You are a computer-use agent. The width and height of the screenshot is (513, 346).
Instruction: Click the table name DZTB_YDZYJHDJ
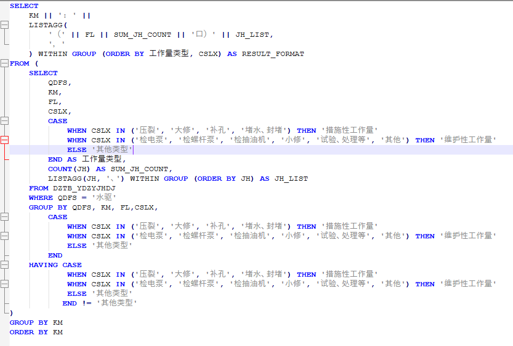point(84,189)
